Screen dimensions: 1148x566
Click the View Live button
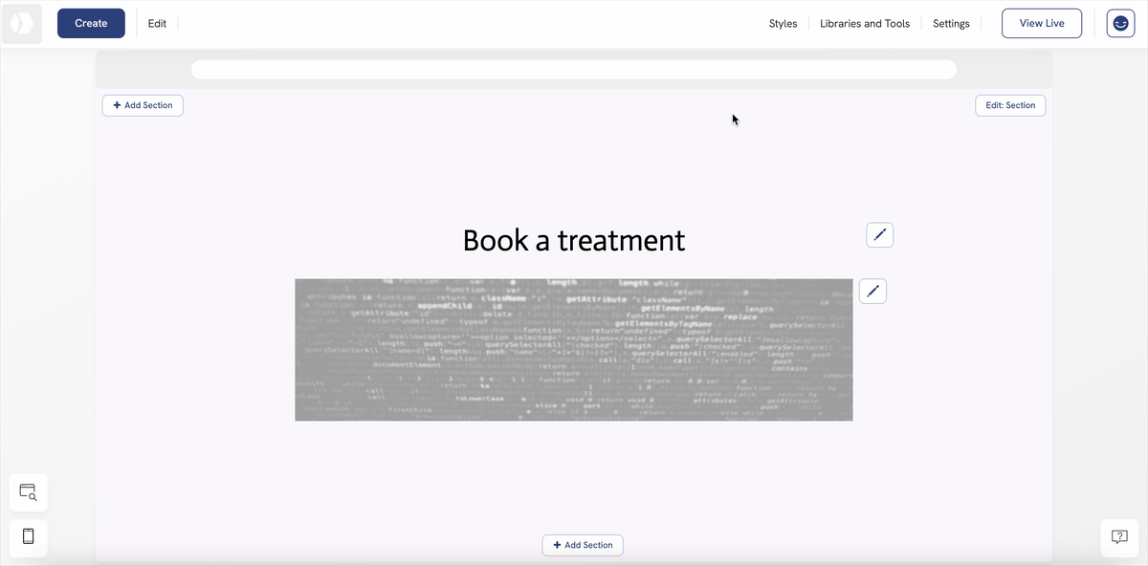pos(1042,23)
